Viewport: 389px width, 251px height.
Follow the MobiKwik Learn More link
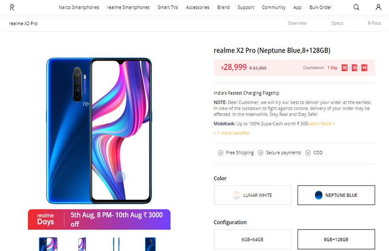point(321,124)
